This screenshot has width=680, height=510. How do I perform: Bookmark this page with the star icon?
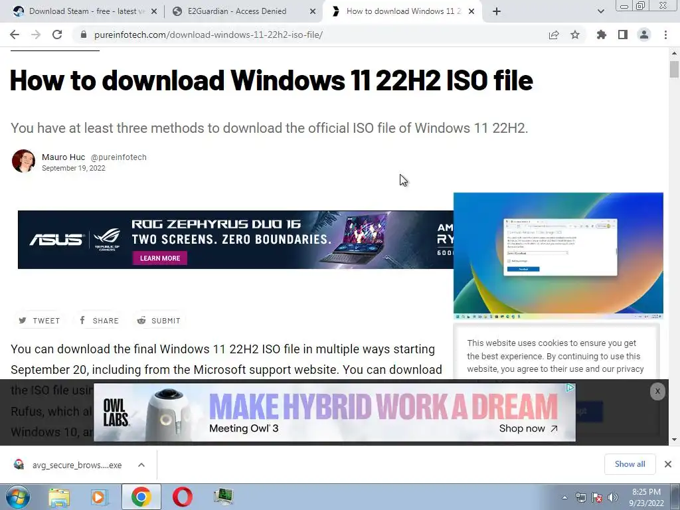[x=575, y=35]
